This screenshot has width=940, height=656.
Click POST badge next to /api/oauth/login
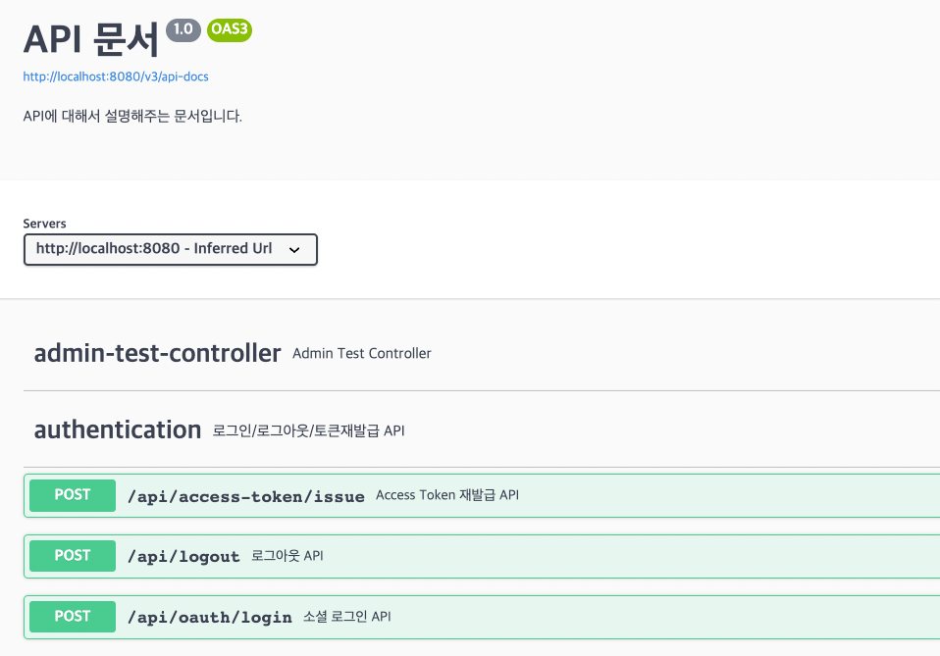[73, 617]
